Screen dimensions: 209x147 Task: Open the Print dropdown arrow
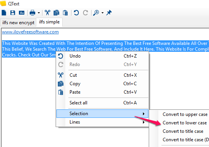(x=39, y=13)
